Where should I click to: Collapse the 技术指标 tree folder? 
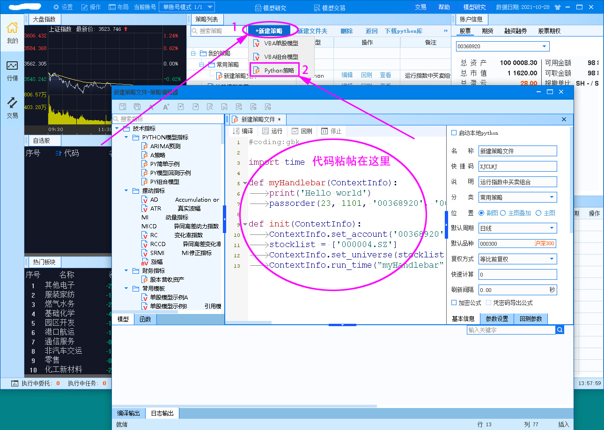[117, 128]
